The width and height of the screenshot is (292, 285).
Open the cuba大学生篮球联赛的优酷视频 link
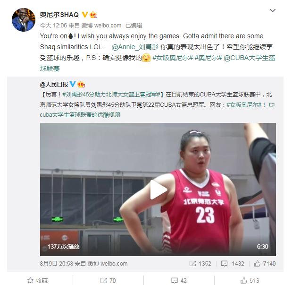80,114
